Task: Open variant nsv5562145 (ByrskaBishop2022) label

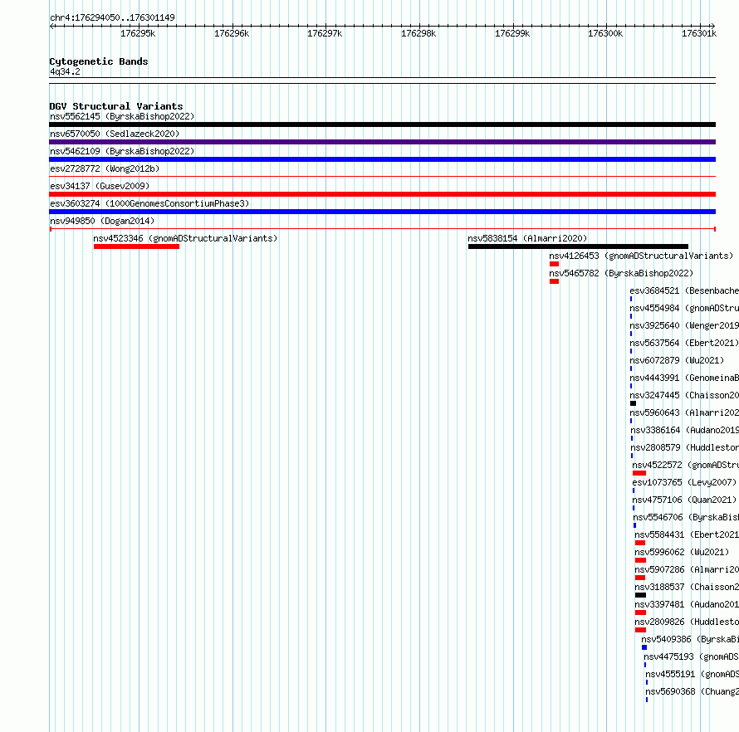Action: point(122,116)
